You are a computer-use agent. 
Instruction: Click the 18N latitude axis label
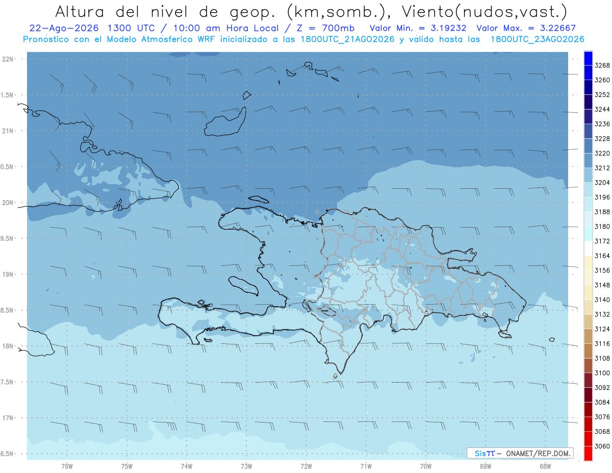click(x=8, y=346)
